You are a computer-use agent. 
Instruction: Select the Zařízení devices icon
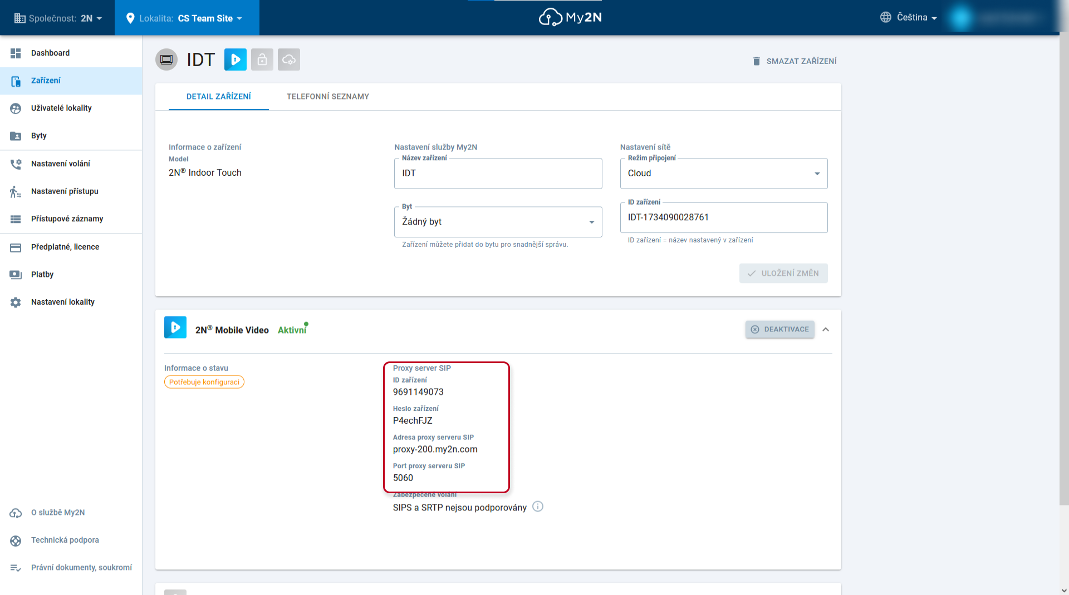(16, 81)
